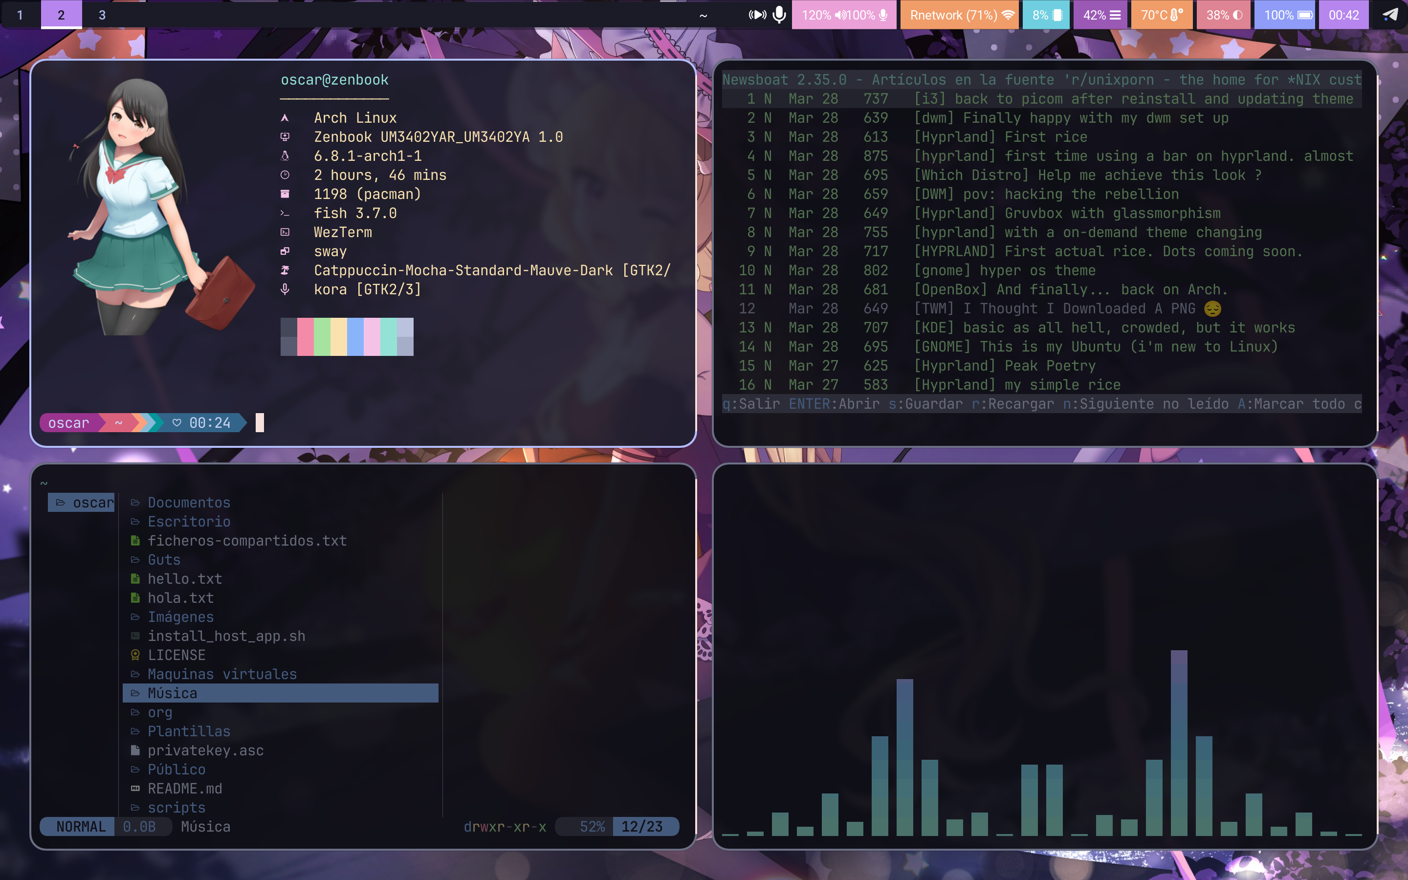The width and height of the screenshot is (1408, 880).
Task: Click the pink color swatch in fetch palette
Action: coord(306,336)
